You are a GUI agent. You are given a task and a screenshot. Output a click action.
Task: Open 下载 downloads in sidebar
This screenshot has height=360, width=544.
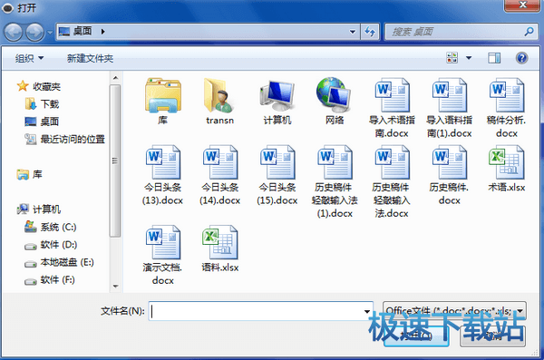click(42, 103)
